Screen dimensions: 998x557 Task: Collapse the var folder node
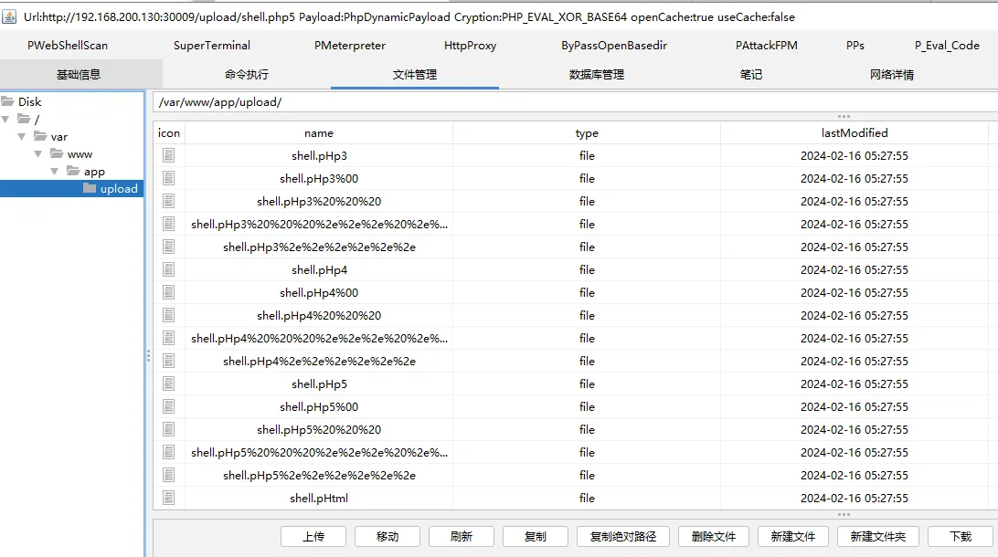tap(22, 137)
